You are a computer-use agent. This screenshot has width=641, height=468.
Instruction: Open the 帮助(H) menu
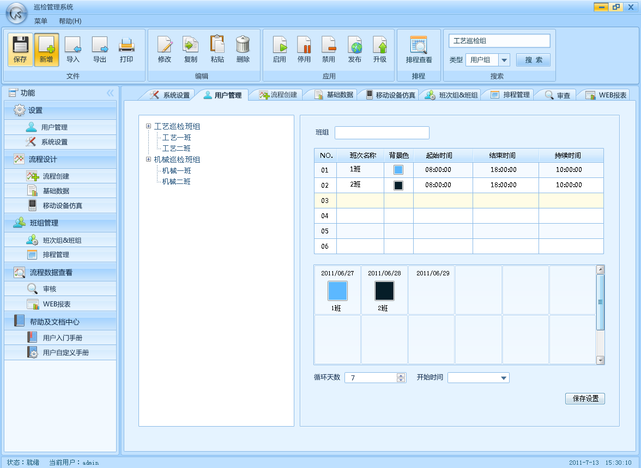click(70, 21)
